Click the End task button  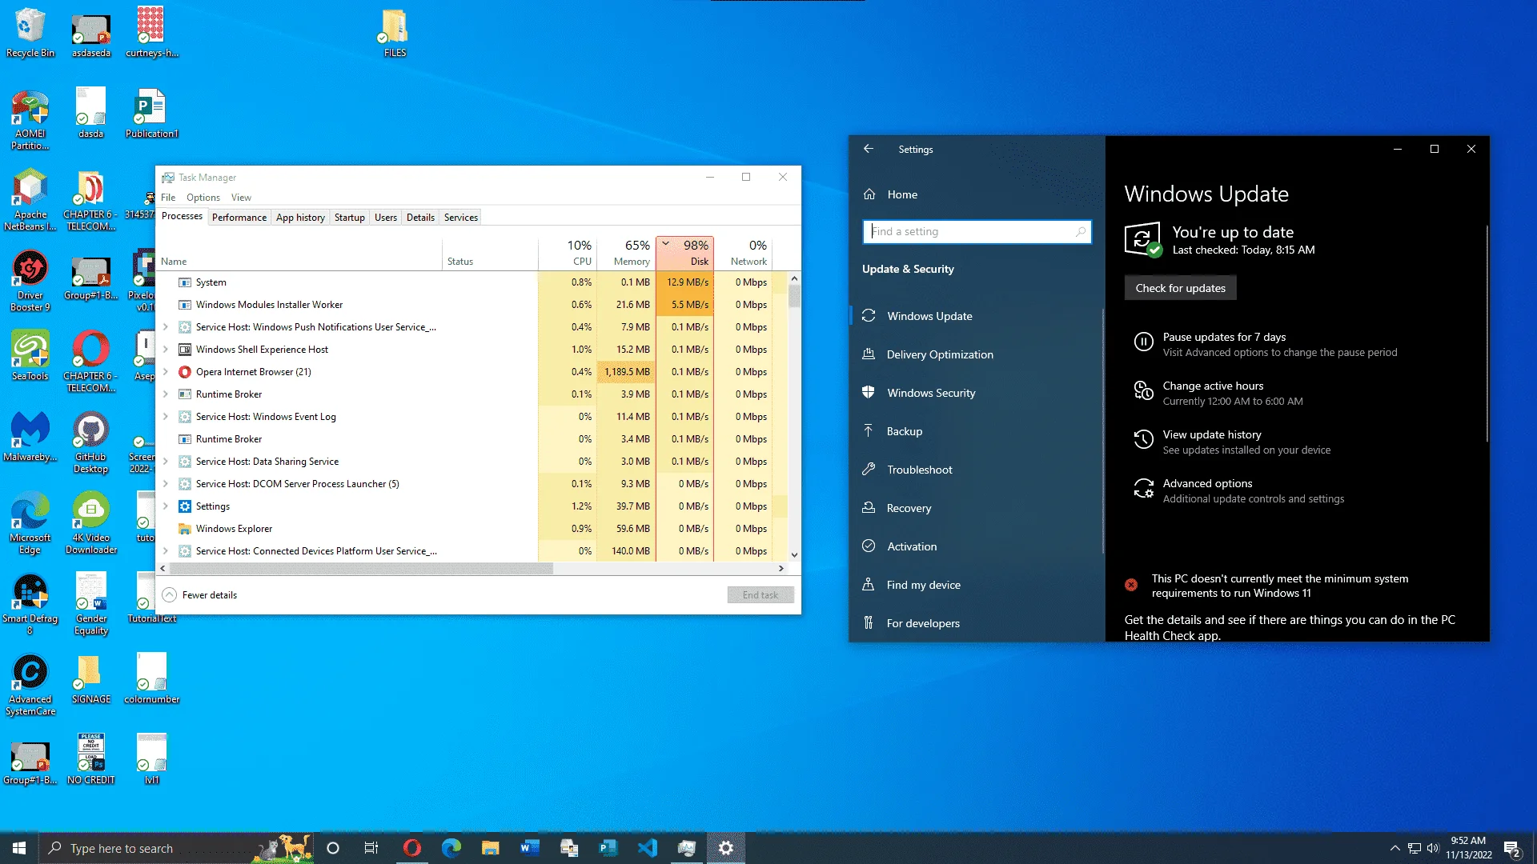760,595
